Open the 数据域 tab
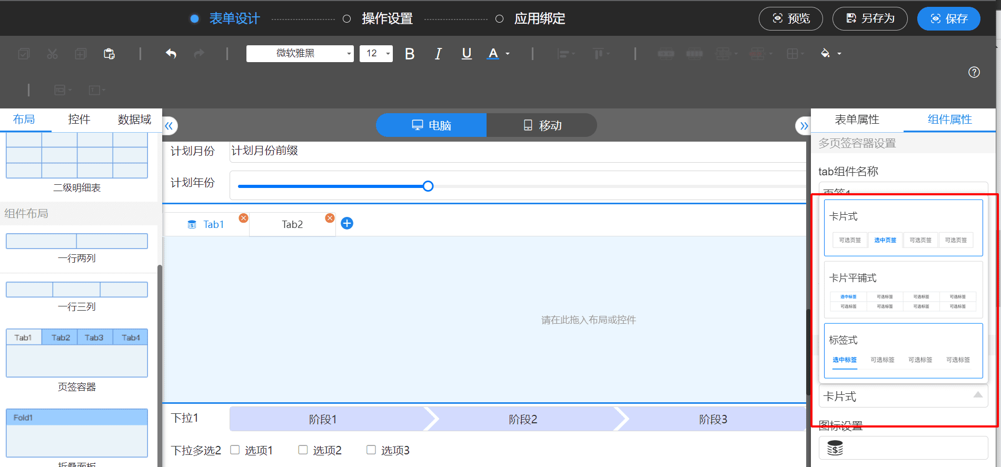 pyautogui.click(x=134, y=120)
